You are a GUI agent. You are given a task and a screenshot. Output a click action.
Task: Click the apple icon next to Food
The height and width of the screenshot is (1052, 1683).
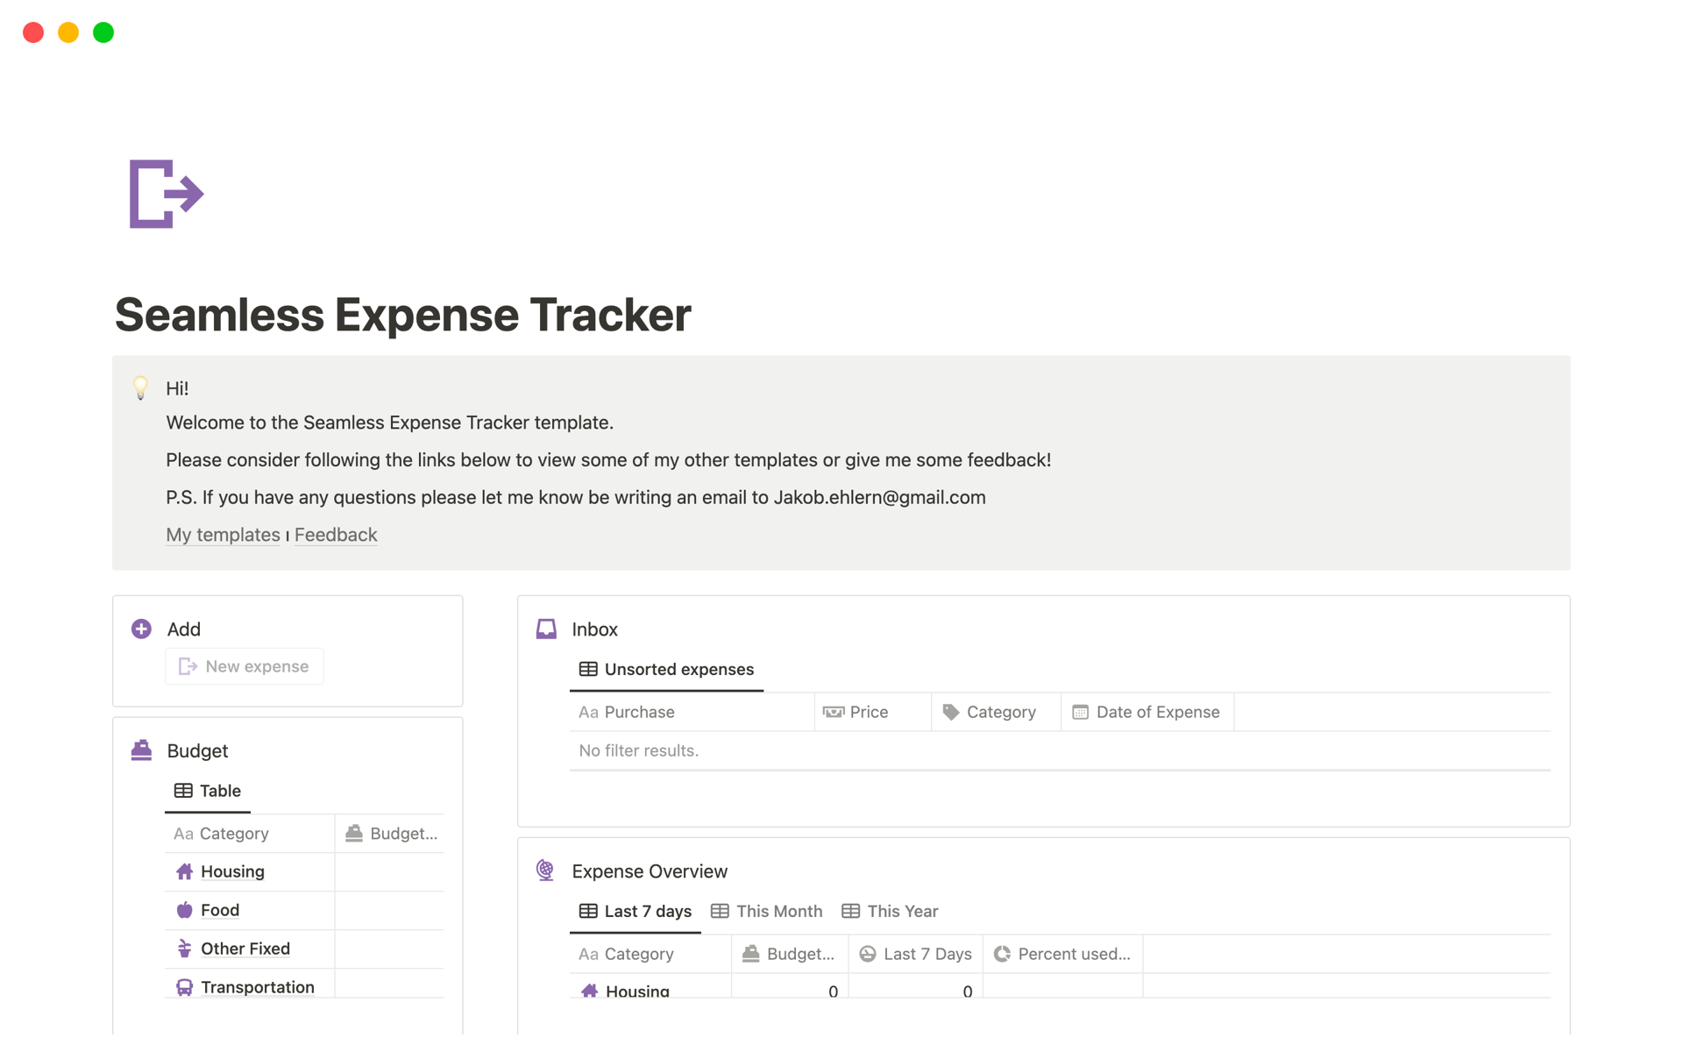pyautogui.click(x=184, y=910)
